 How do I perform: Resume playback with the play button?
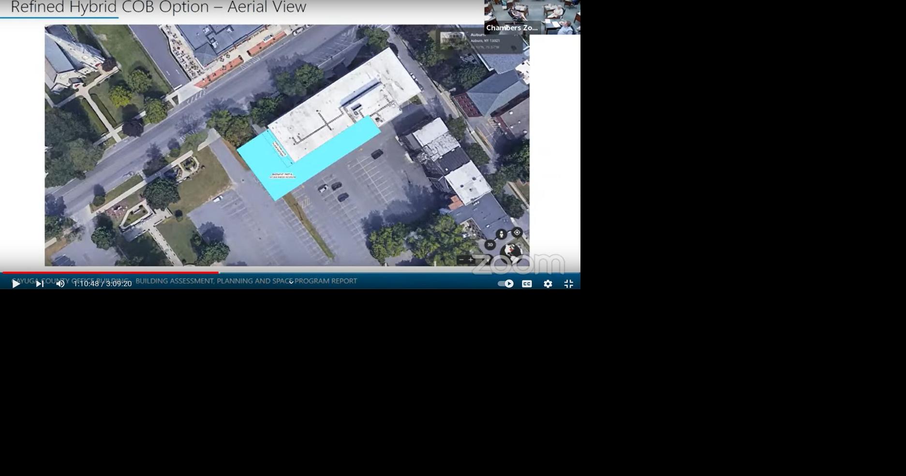pos(16,284)
